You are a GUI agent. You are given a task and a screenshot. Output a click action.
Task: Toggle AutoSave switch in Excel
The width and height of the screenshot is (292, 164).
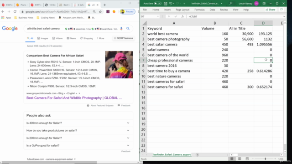click(x=157, y=3)
